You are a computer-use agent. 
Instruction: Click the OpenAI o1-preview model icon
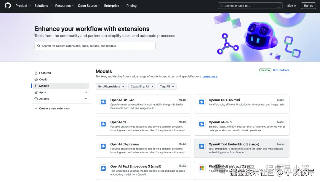click(103, 146)
